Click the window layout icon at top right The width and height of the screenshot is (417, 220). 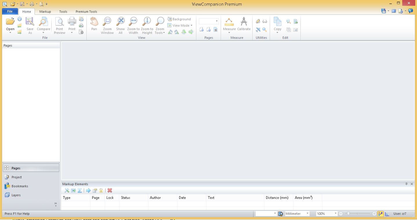tap(384, 11)
